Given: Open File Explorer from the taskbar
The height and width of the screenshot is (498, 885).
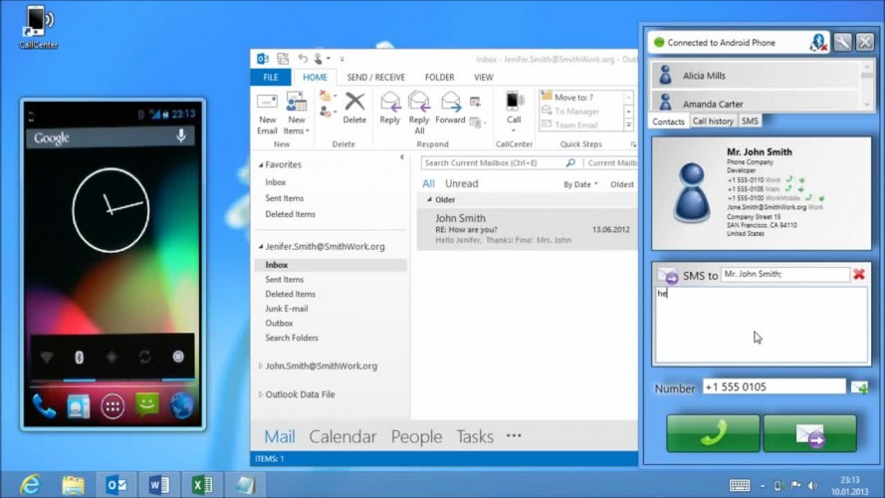Looking at the screenshot, I should tap(74, 485).
